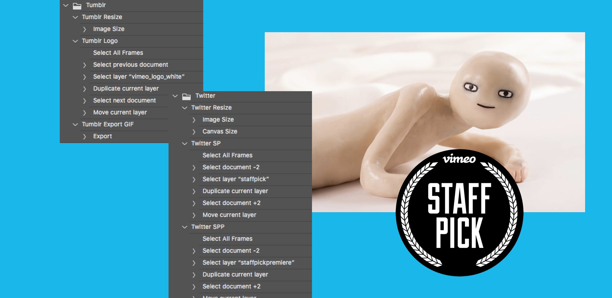Image resolution: width=612 pixels, height=298 pixels.
Task: Expand Duplicate current layer under Twitter SP
Action: coord(194,191)
